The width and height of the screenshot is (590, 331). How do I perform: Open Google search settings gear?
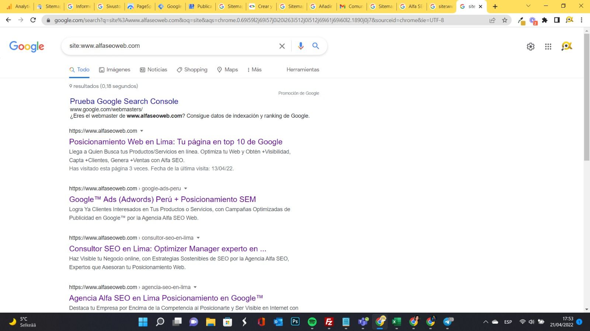pyautogui.click(x=530, y=47)
